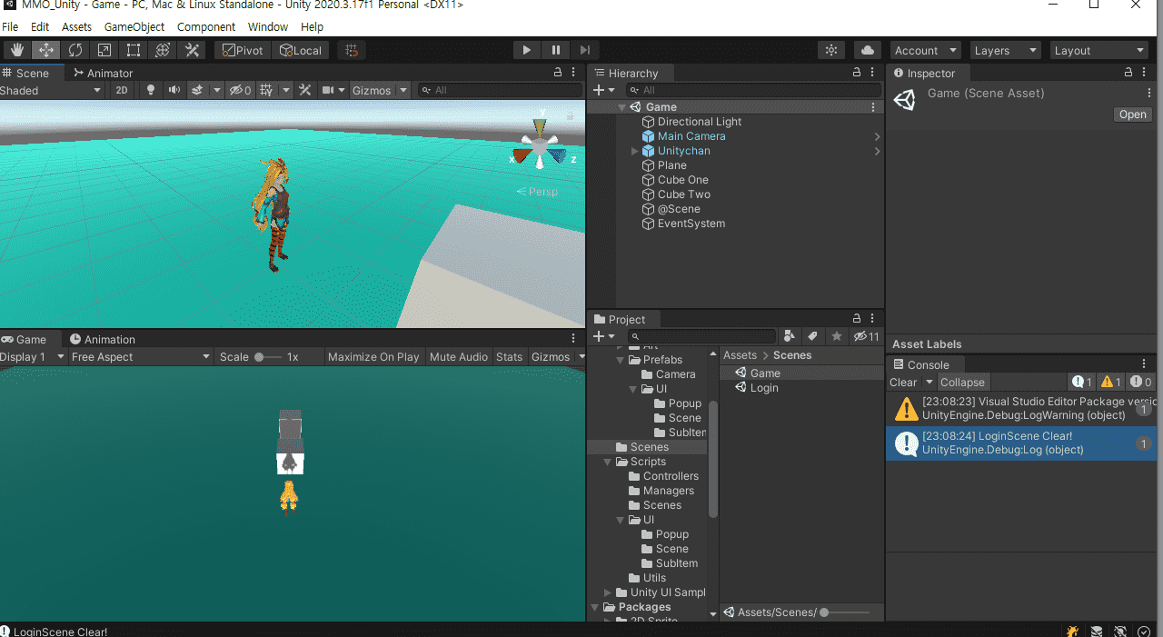Toggle Maximize On Play
Screen dimensions: 1163x637
(x=373, y=357)
